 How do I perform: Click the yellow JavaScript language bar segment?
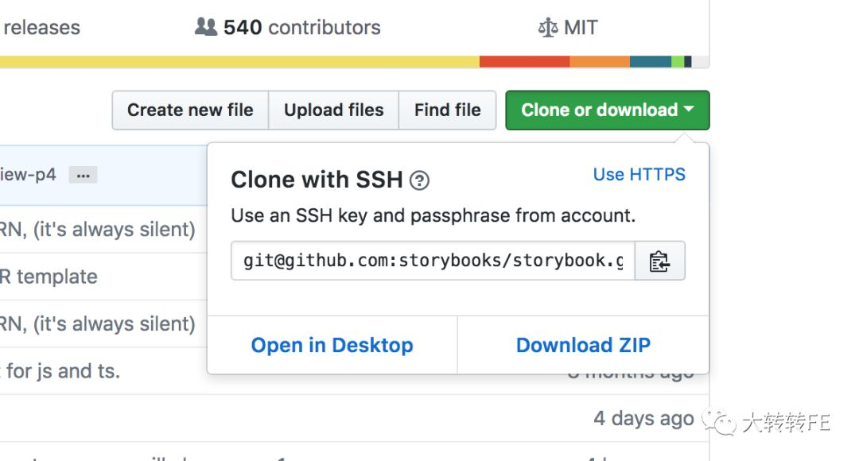239,61
